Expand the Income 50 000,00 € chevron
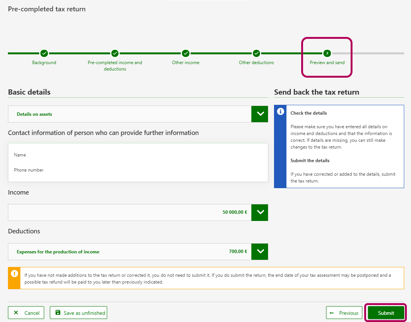Image resolution: width=411 pixels, height=322 pixels. coord(260,212)
